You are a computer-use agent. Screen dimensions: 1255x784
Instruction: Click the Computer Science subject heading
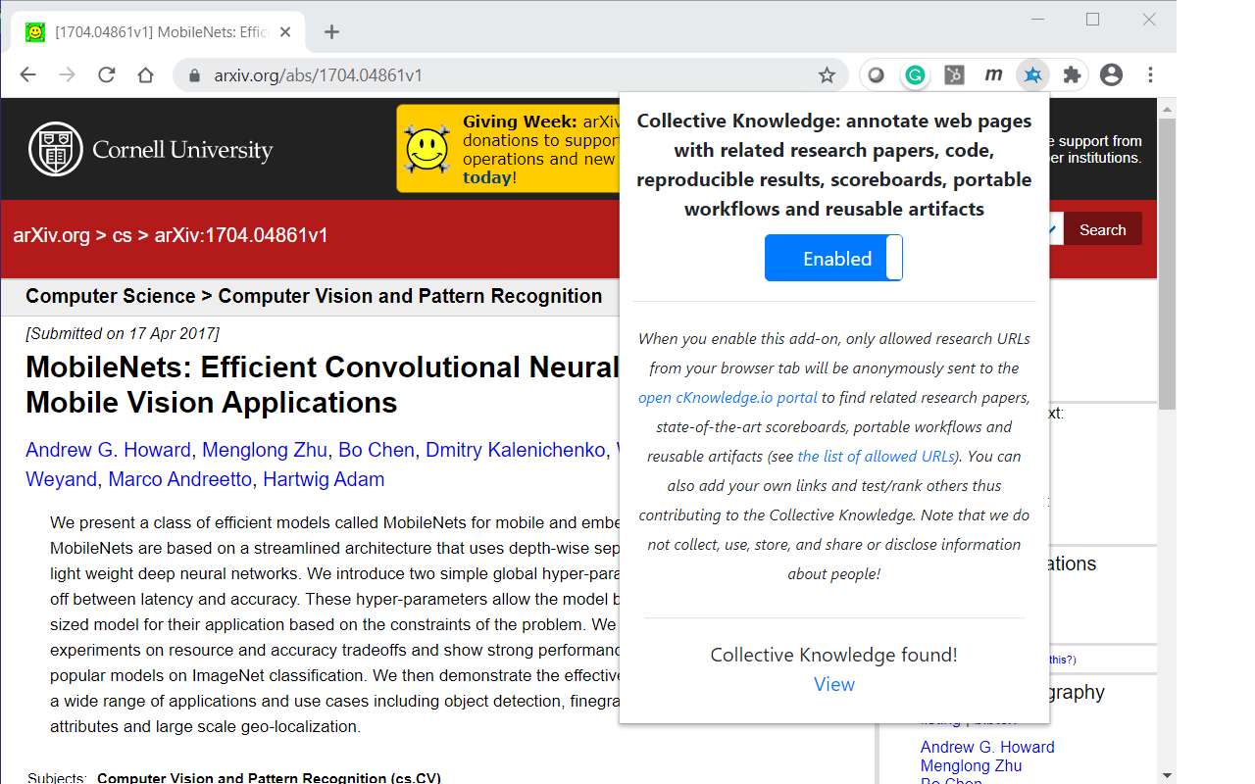pos(314,296)
